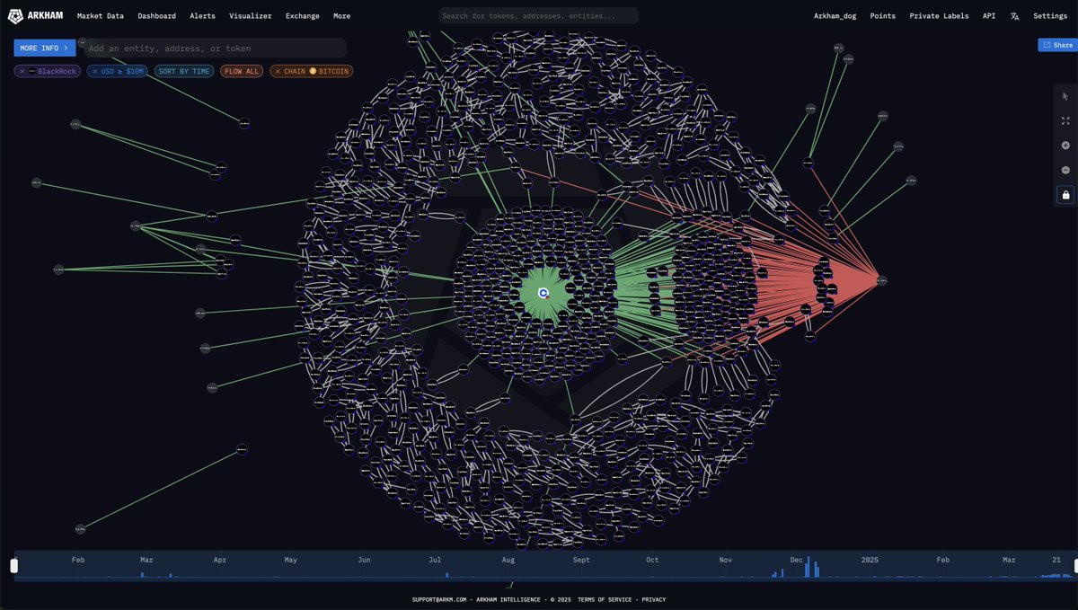
Task: Click the small node beside MORE INFO button
Action: [x=82, y=42]
